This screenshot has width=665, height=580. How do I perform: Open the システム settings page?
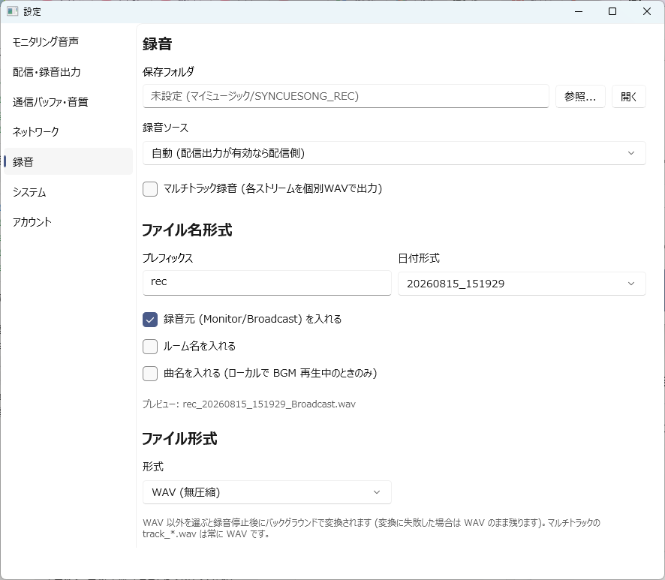[x=68, y=192]
